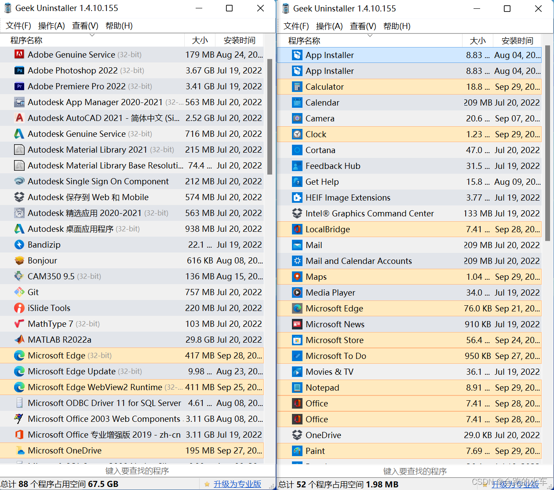This screenshot has height=490, width=554.
Task: Click the Microsoft Store icon
Action: [x=297, y=340]
